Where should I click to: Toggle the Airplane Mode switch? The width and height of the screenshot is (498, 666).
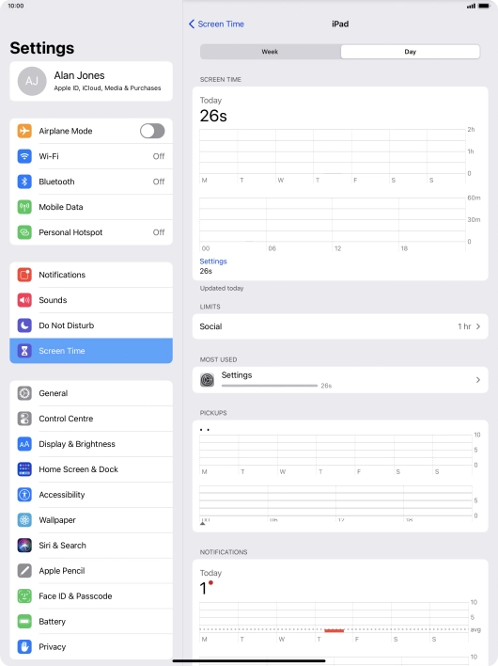tap(152, 131)
